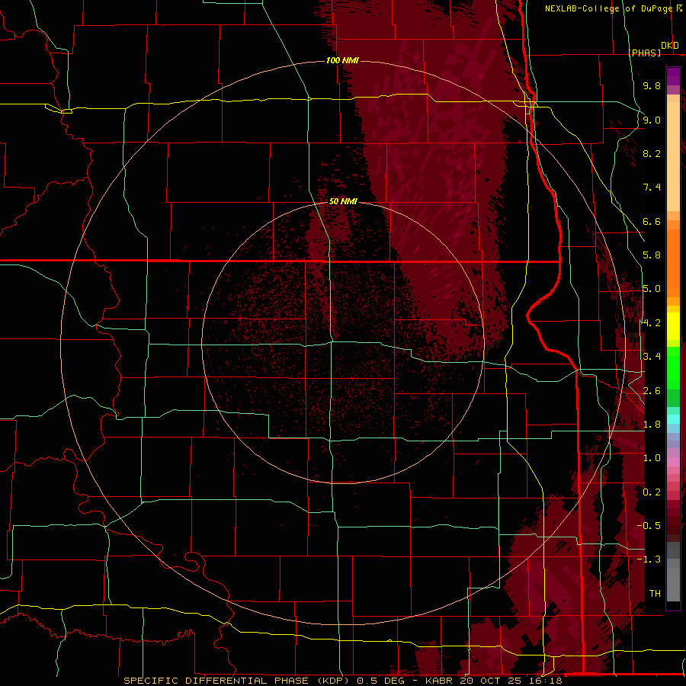This screenshot has width=686, height=686.
Task: Click the 1.8 scale value
Action: (652, 425)
